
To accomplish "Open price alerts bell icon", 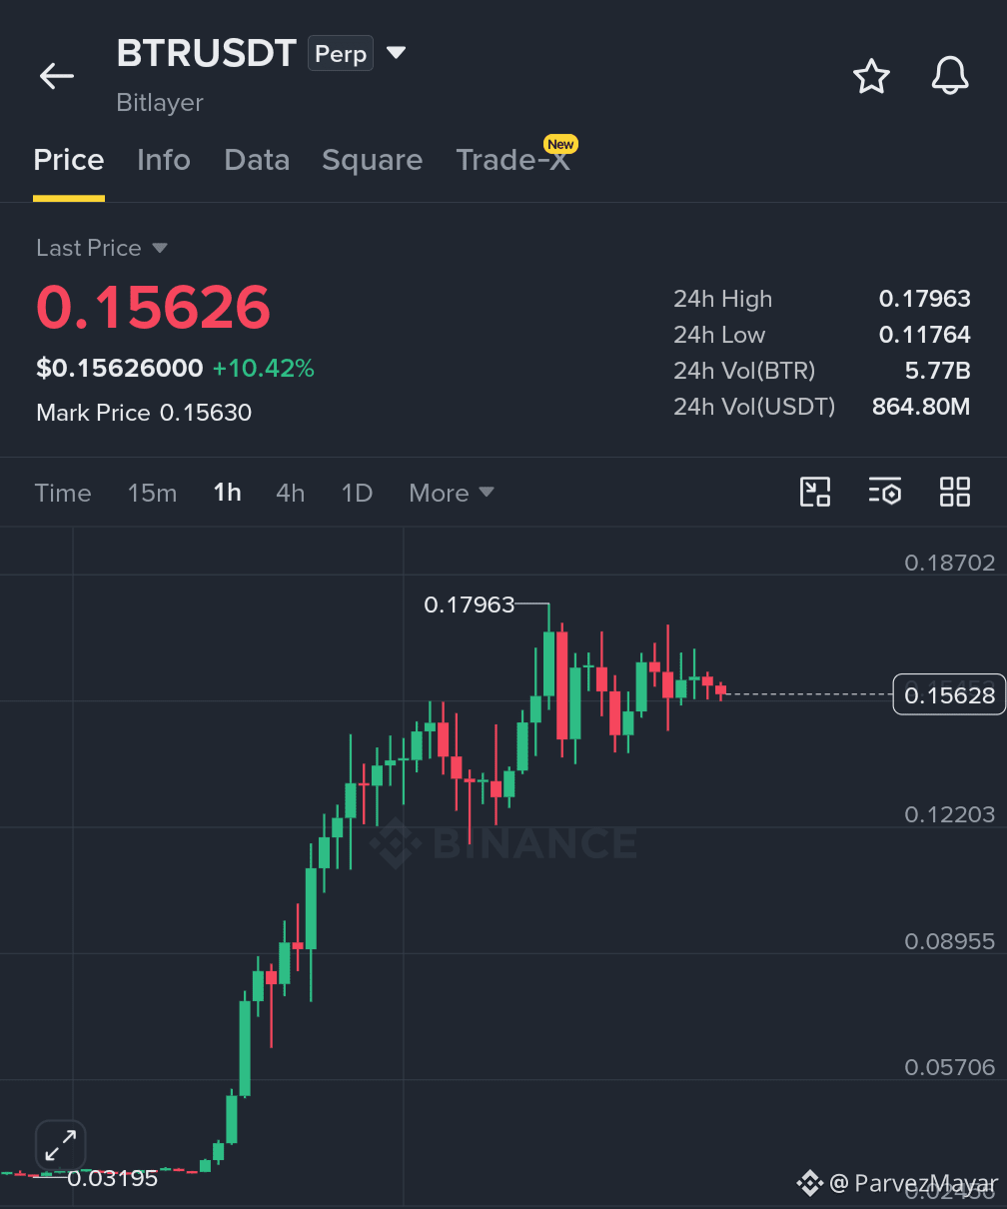I will [x=950, y=76].
